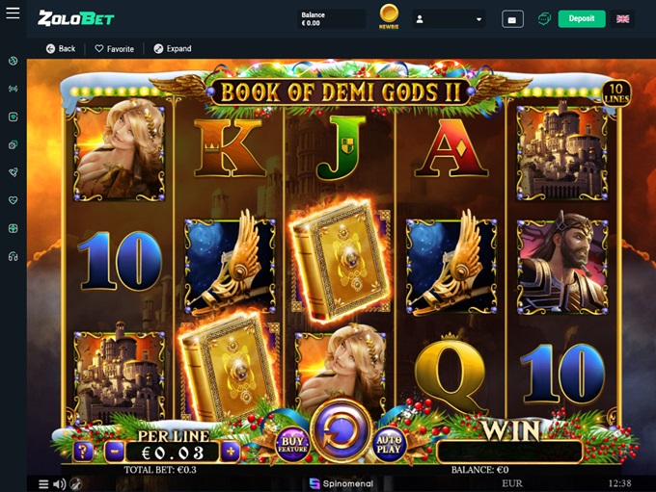Viewport: 656px width, 492px height.
Task: Toggle Favorite for this game
Action: tap(114, 49)
